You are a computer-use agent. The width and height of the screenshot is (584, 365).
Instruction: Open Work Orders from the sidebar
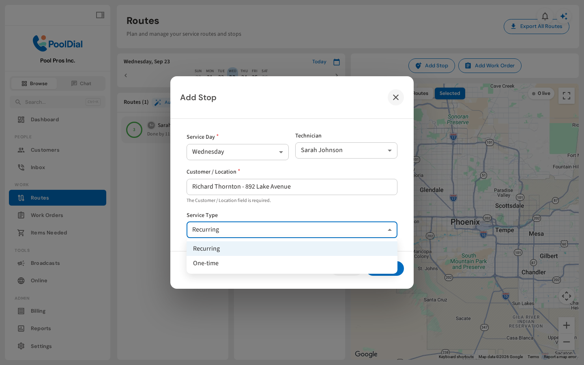pyautogui.click(x=58, y=215)
